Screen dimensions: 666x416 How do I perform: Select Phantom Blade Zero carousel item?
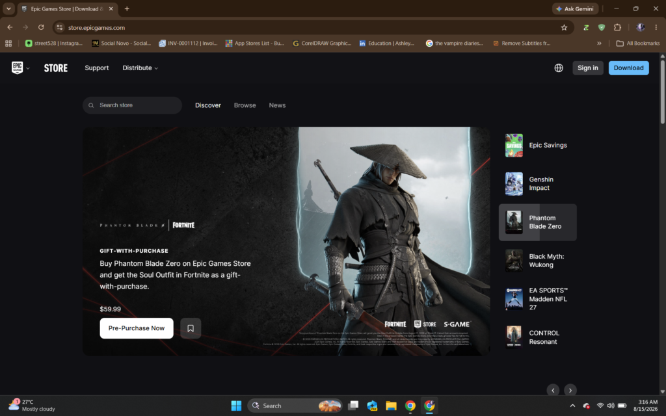(x=537, y=222)
